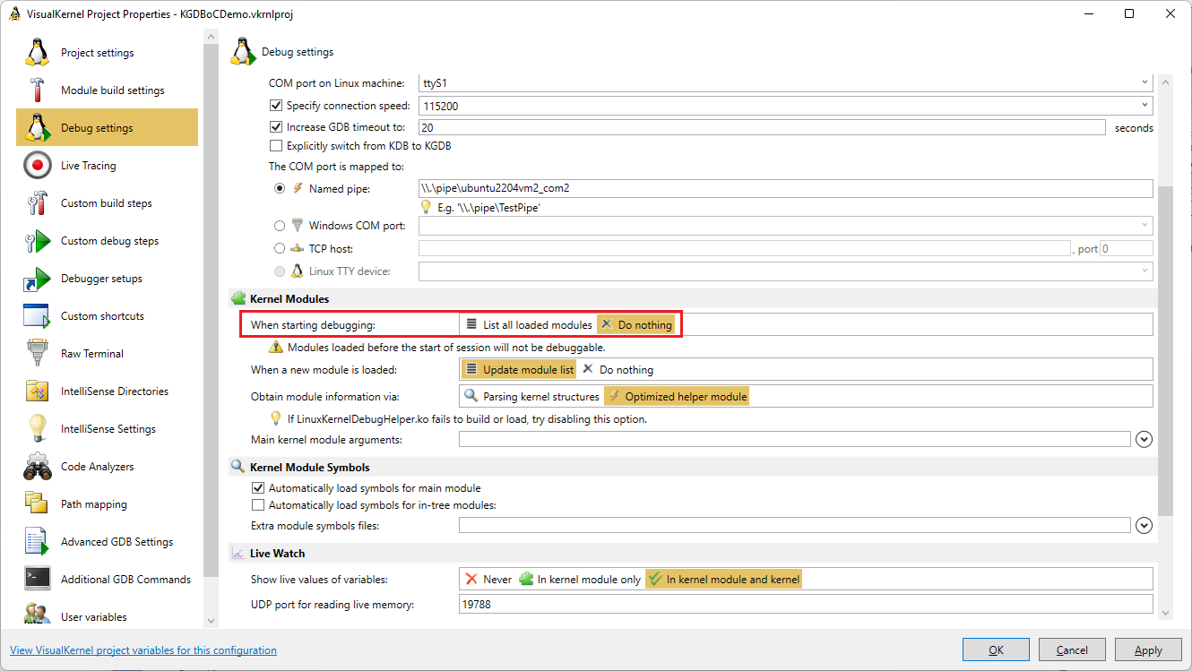Viewport: 1192px width, 671px height.
Task: Click the Module build settings hammer icon
Action: tap(37, 90)
